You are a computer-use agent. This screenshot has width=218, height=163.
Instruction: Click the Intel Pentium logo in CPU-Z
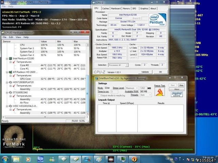(157, 20)
